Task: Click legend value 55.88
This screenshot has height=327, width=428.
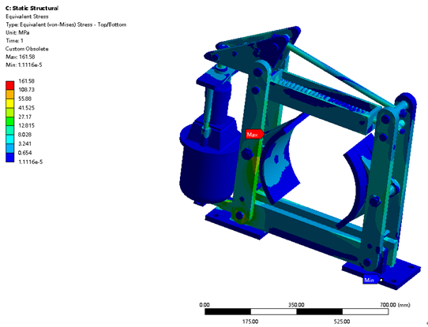Action: pyautogui.click(x=24, y=98)
